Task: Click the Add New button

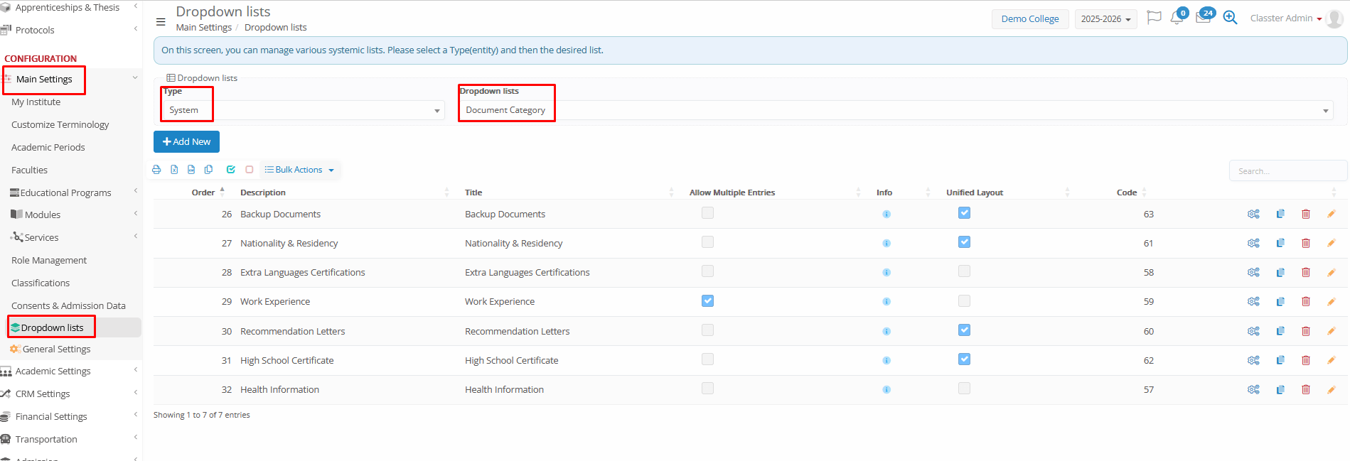Action: pos(186,142)
